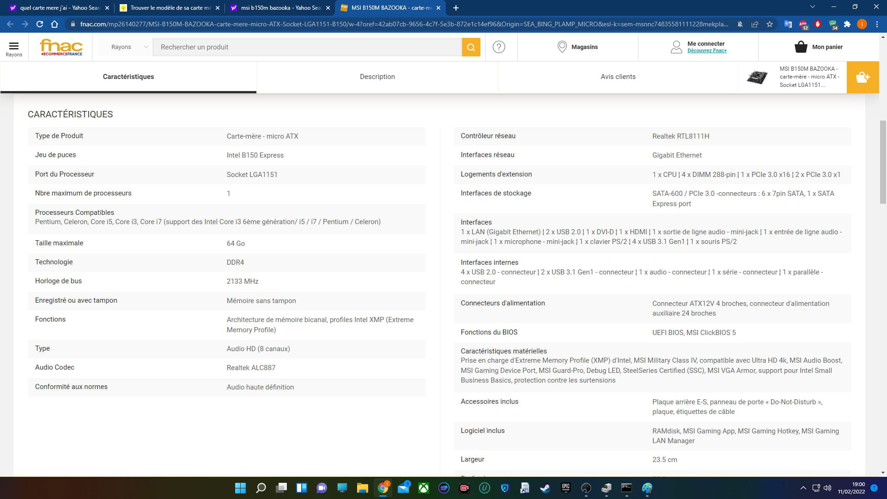This screenshot has width=887, height=499.
Task: Open the Rayons dropdown in search bar
Action: pos(129,47)
